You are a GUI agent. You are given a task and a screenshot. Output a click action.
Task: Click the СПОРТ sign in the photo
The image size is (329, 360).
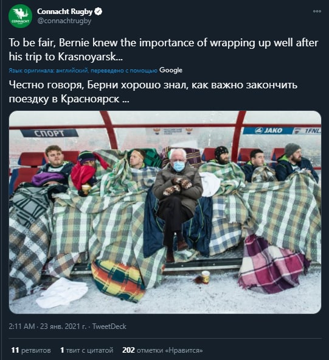pyautogui.click(x=49, y=133)
